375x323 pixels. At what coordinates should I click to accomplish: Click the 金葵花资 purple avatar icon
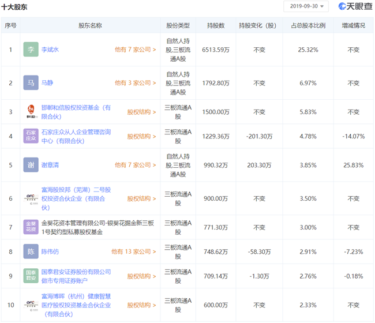click(31, 227)
